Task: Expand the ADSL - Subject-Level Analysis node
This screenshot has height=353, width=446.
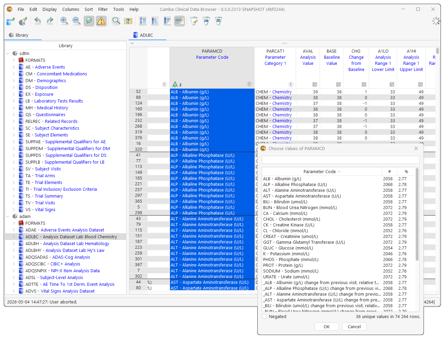Action: click(x=14, y=277)
